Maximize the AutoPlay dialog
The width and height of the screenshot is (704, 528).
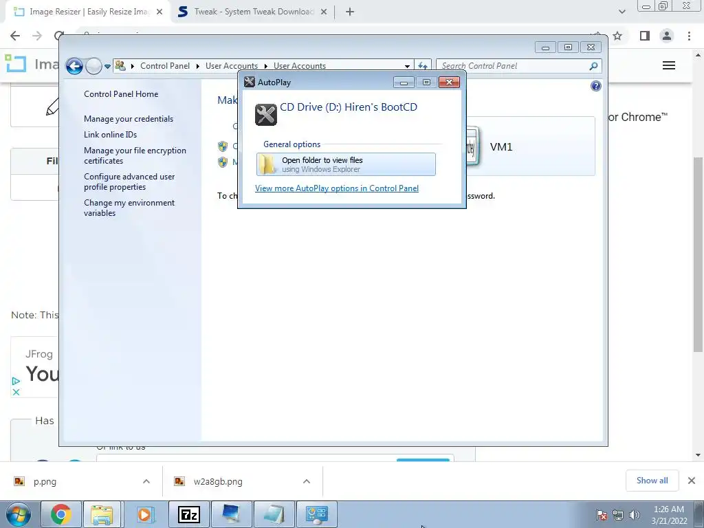coord(426,82)
